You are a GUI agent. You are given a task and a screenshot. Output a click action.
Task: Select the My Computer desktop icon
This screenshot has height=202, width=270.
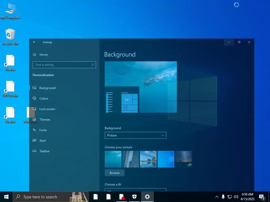coord(10,11)
